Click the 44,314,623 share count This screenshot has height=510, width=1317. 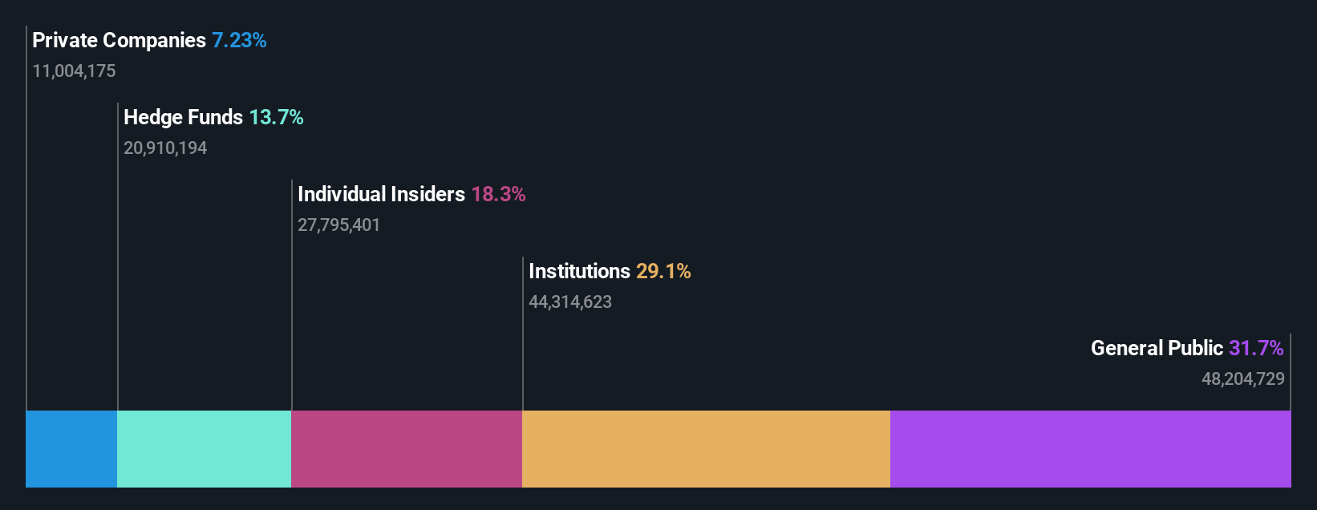(570, 302)
